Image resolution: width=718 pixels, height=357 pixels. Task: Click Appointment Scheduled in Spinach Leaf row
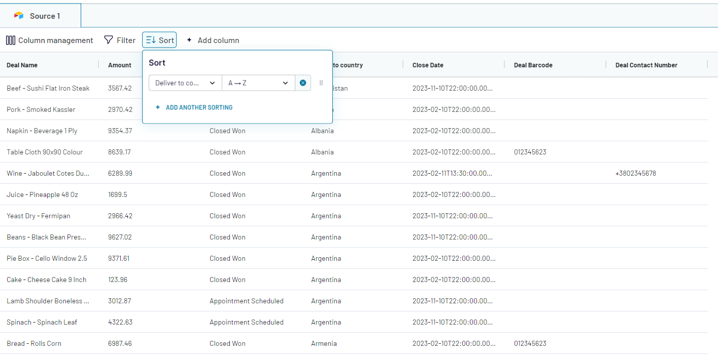247,322
